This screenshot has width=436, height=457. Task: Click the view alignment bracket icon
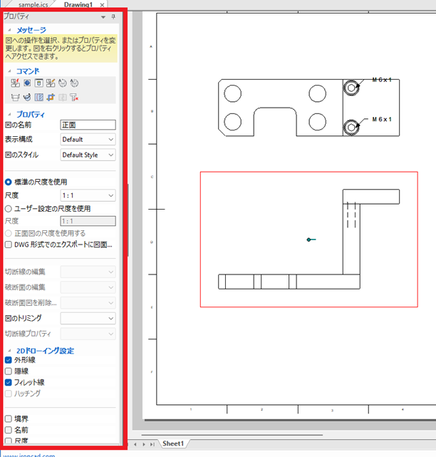[15, 97]
